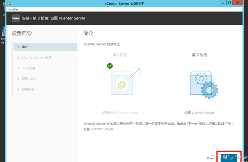Viewport: 248px width, 162px height.
Task: Click the vCenter installer title bar icon
Action: pos(9,3)
